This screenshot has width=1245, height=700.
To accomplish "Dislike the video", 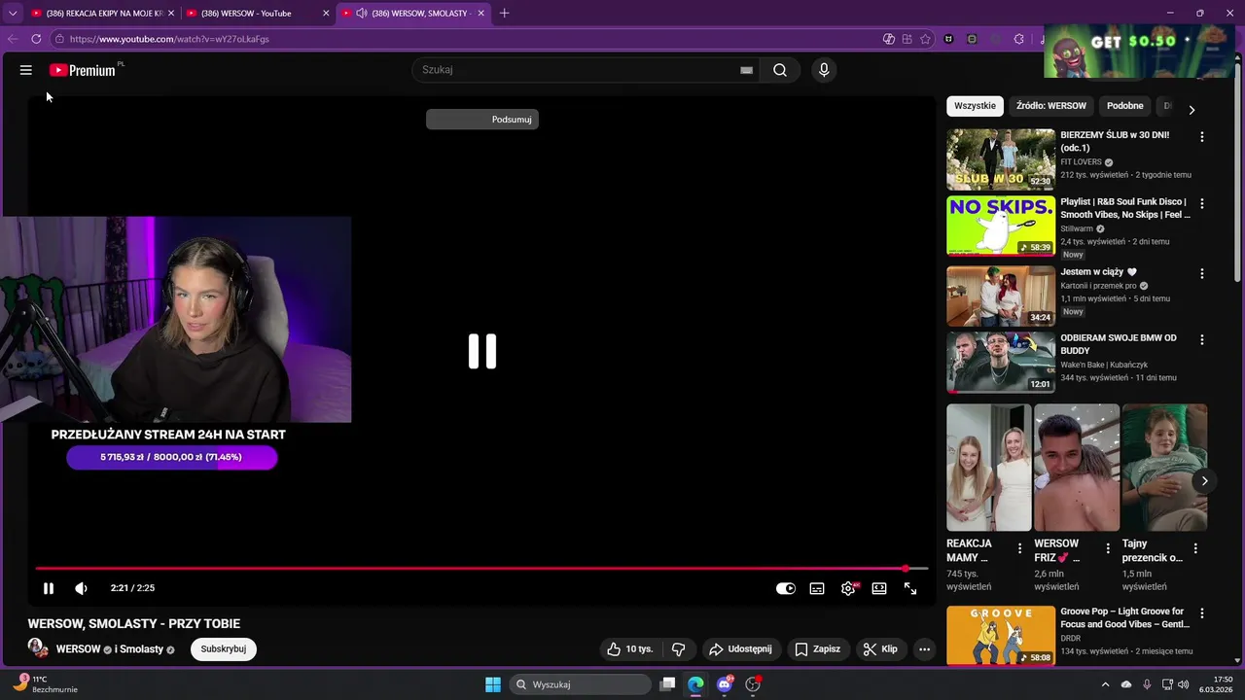I will tap(679, 649).
